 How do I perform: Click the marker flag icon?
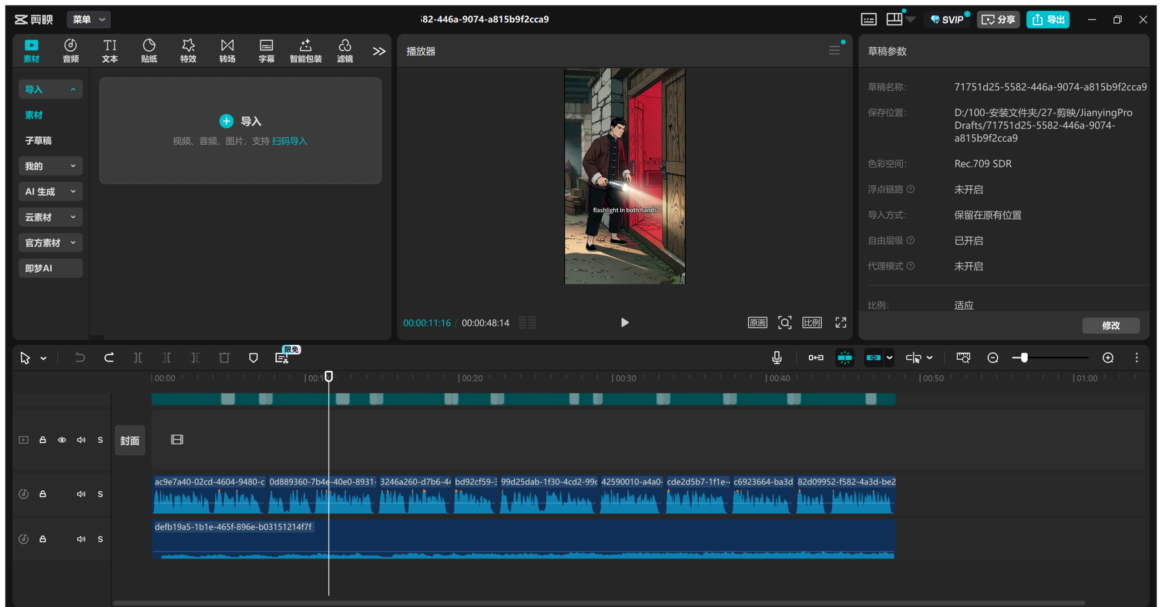click(253, 358)
